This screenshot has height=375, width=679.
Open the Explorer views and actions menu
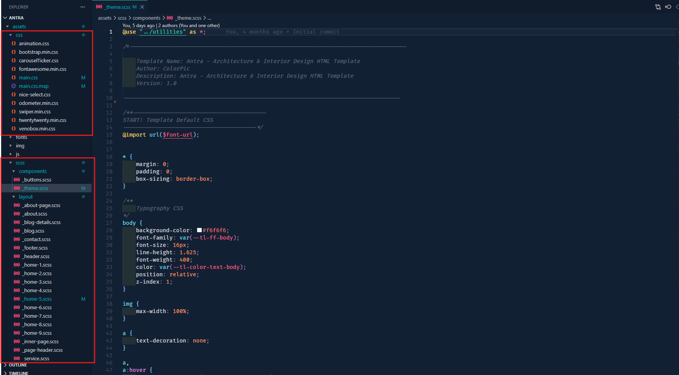point(83,7)
